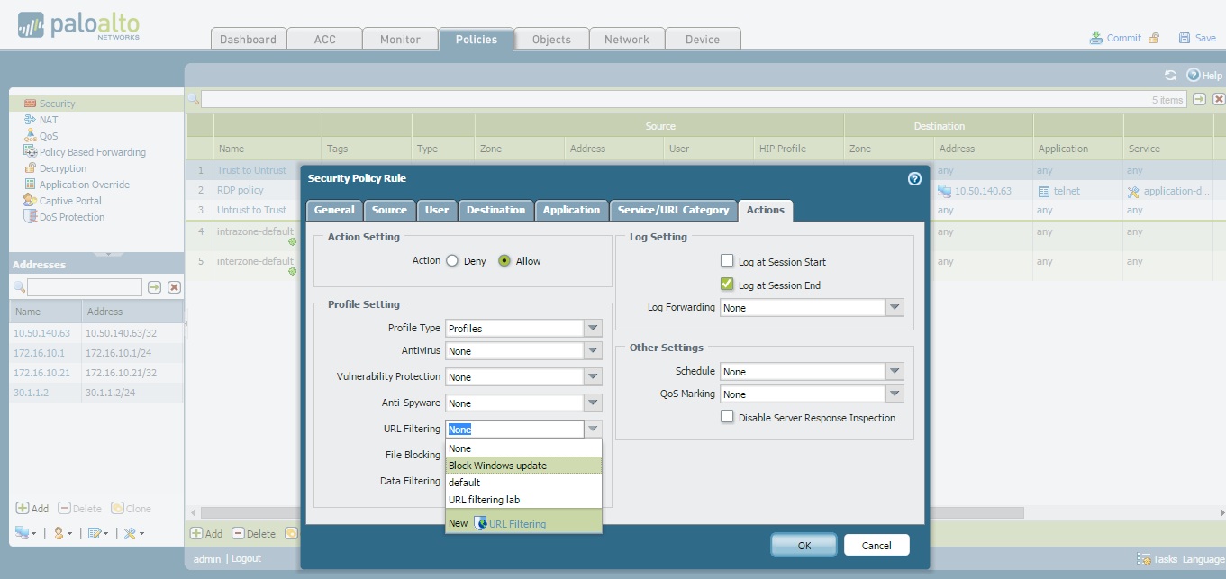This screenshot has width=1226, height=579.
Task: Choose Block Windows update from the list
Action: [x=497, y=466]
